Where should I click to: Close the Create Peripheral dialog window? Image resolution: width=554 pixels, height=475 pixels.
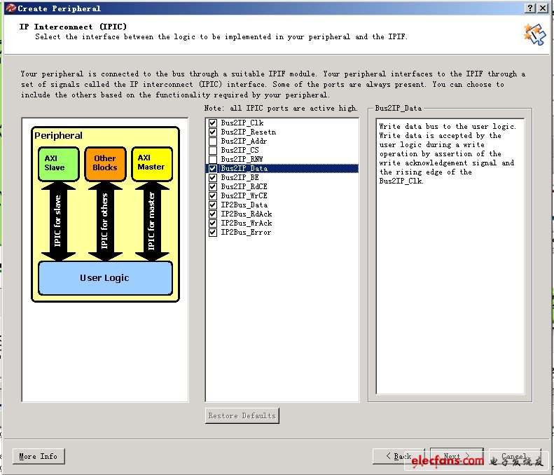[542, 8]
